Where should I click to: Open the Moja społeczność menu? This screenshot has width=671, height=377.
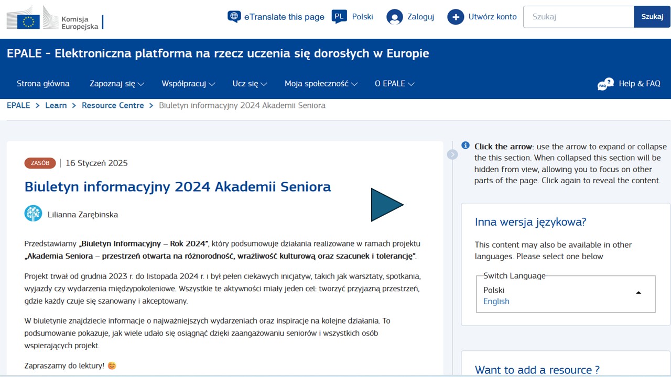coord(321,84)
